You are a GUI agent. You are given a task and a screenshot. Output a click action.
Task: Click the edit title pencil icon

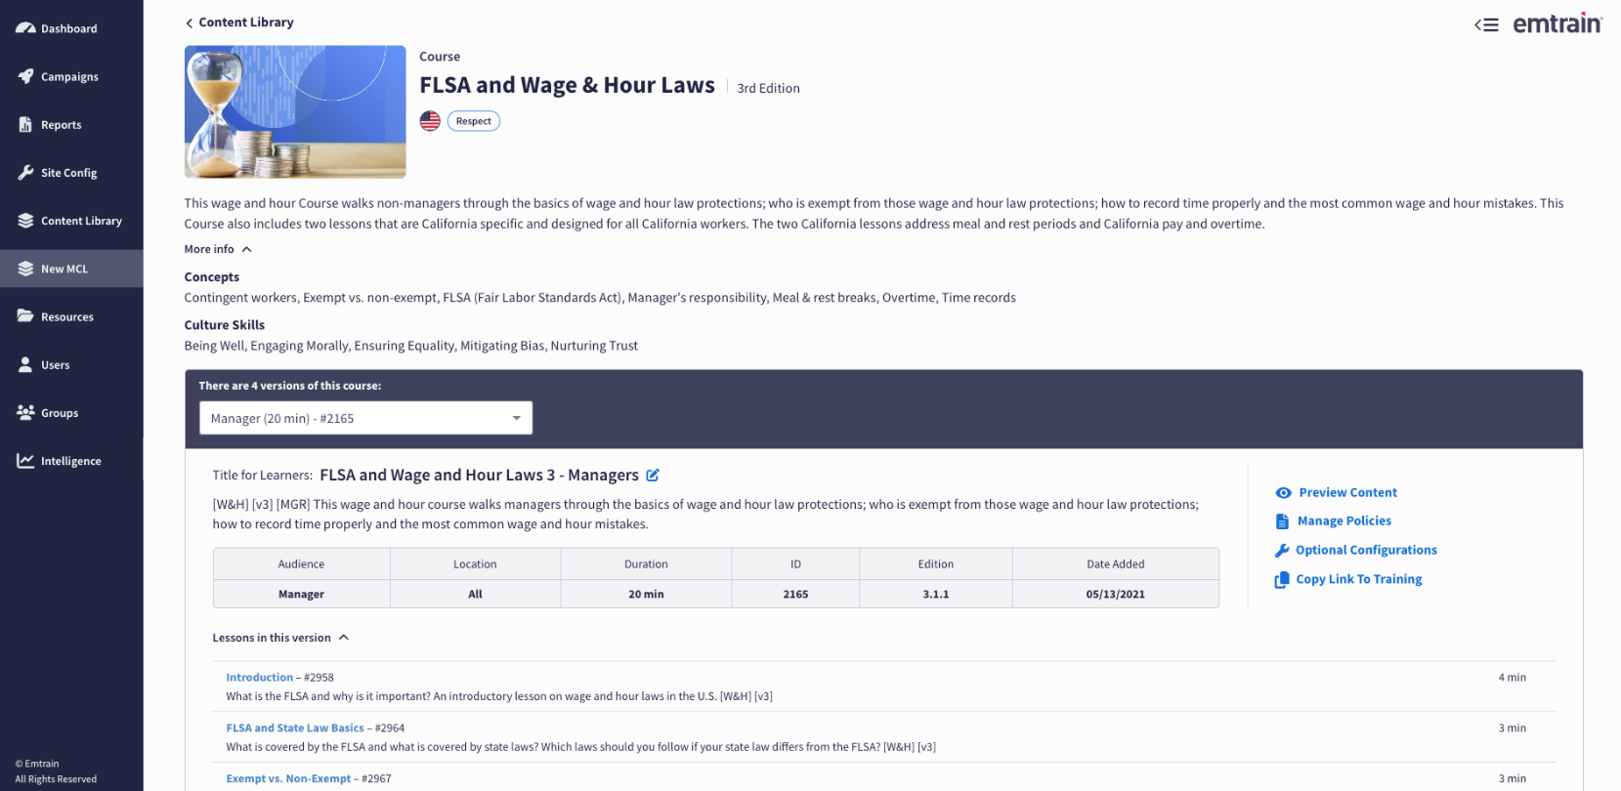coord(653,475)
